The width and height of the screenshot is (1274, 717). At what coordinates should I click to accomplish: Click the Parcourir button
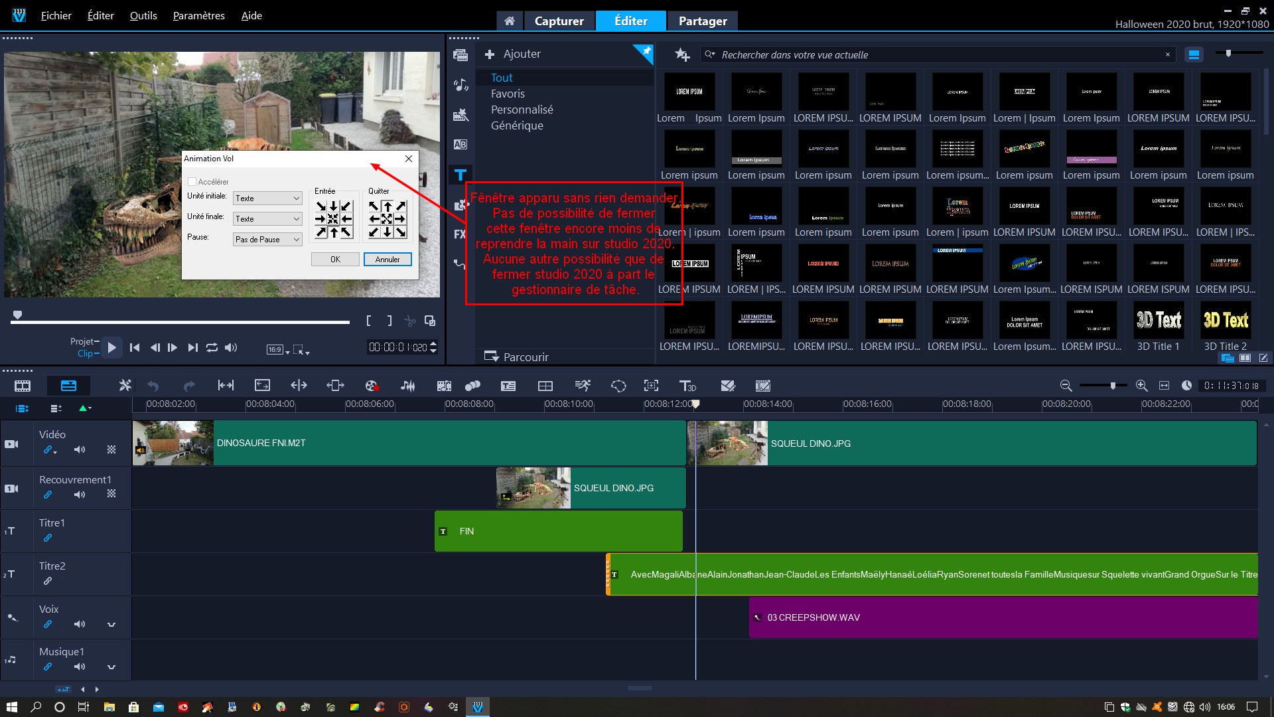click(517, 357)
